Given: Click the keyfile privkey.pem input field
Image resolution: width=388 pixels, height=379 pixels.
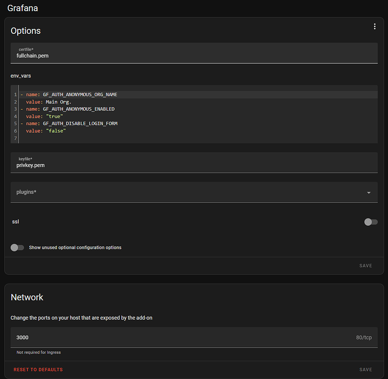Looking at the screenshot, I should [x=194, y=162].
